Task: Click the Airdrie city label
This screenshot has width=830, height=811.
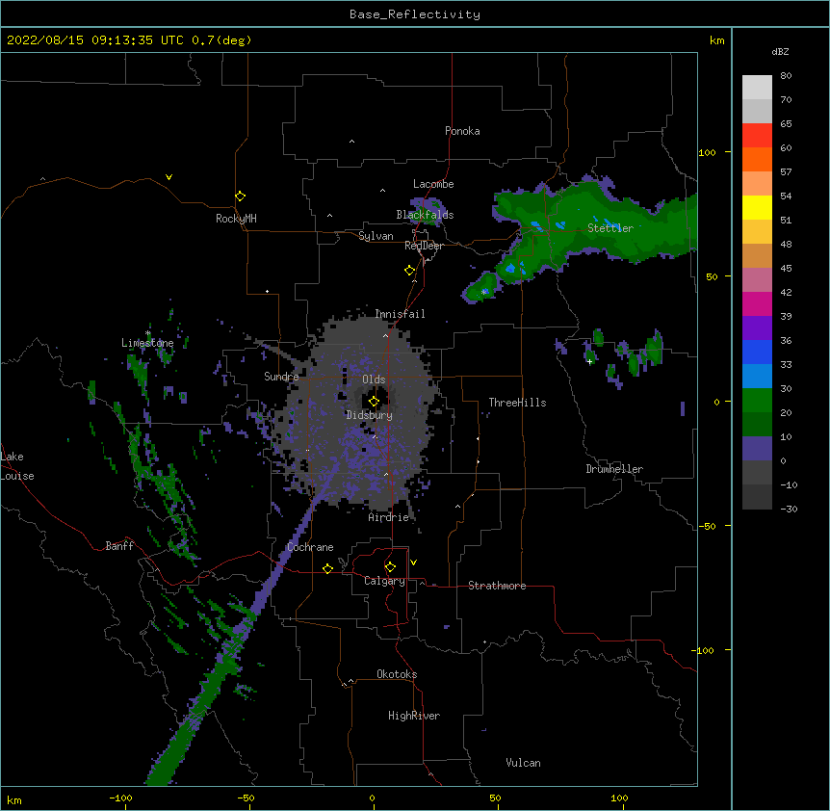Action: click(389, 517)
